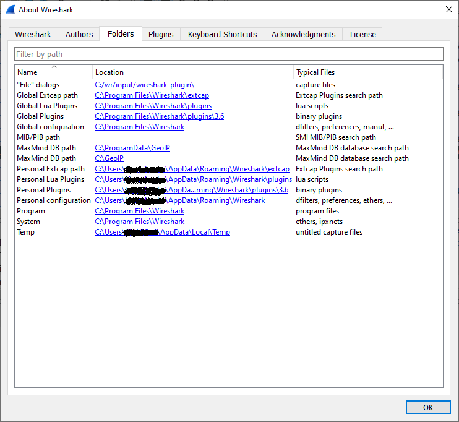Select the Personal Lua Plugins name cell

[x=50, y=179]
